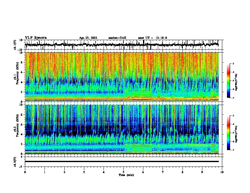The width and height of the screenshot is (250, 193).
Task: Click the ch.2 spectrogram color scale bar
Action: point(229,133)
